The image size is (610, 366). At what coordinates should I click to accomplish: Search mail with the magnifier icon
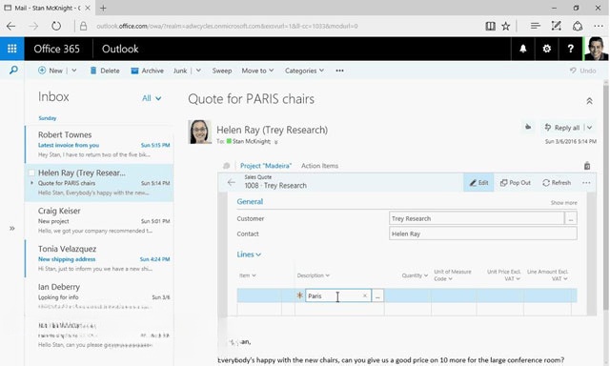(x=13, y=71)
